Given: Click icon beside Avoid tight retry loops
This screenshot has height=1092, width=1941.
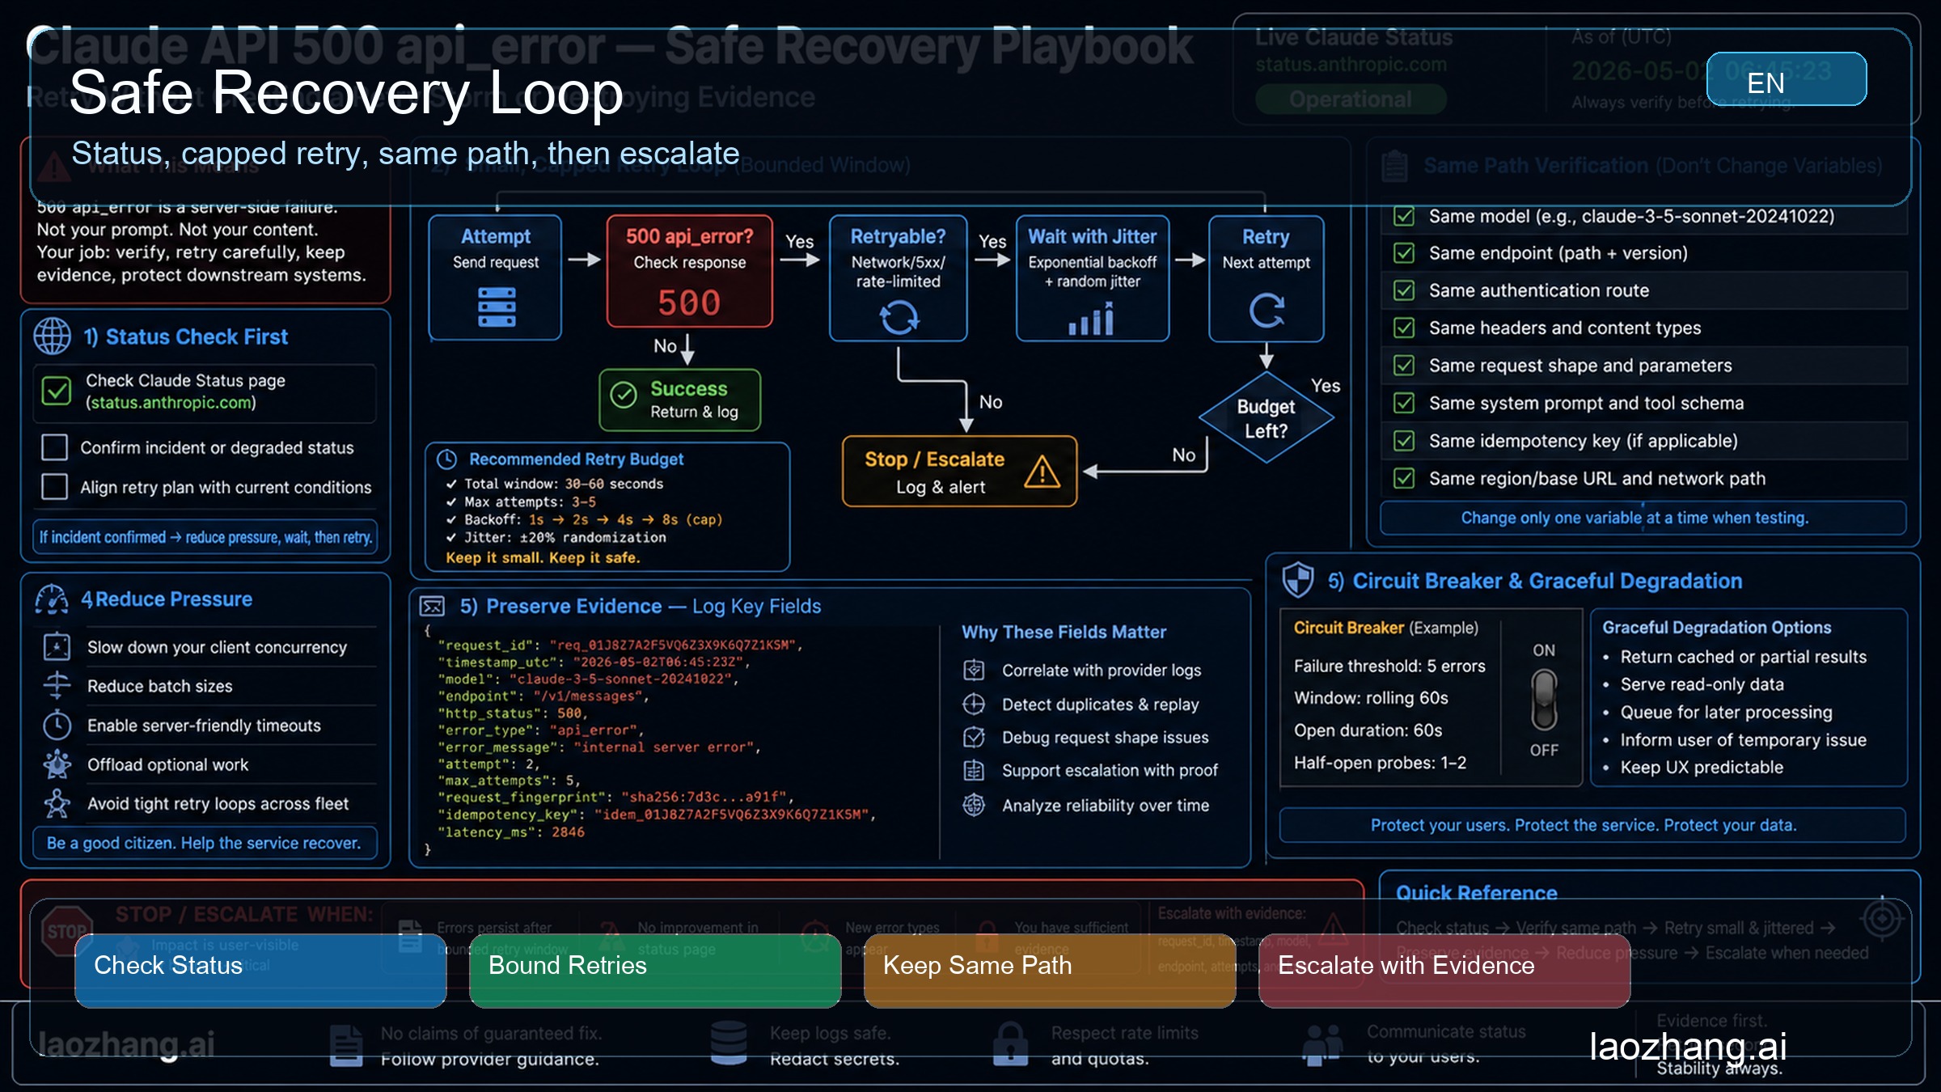Looking at the screenshot, I should (57, 803).
